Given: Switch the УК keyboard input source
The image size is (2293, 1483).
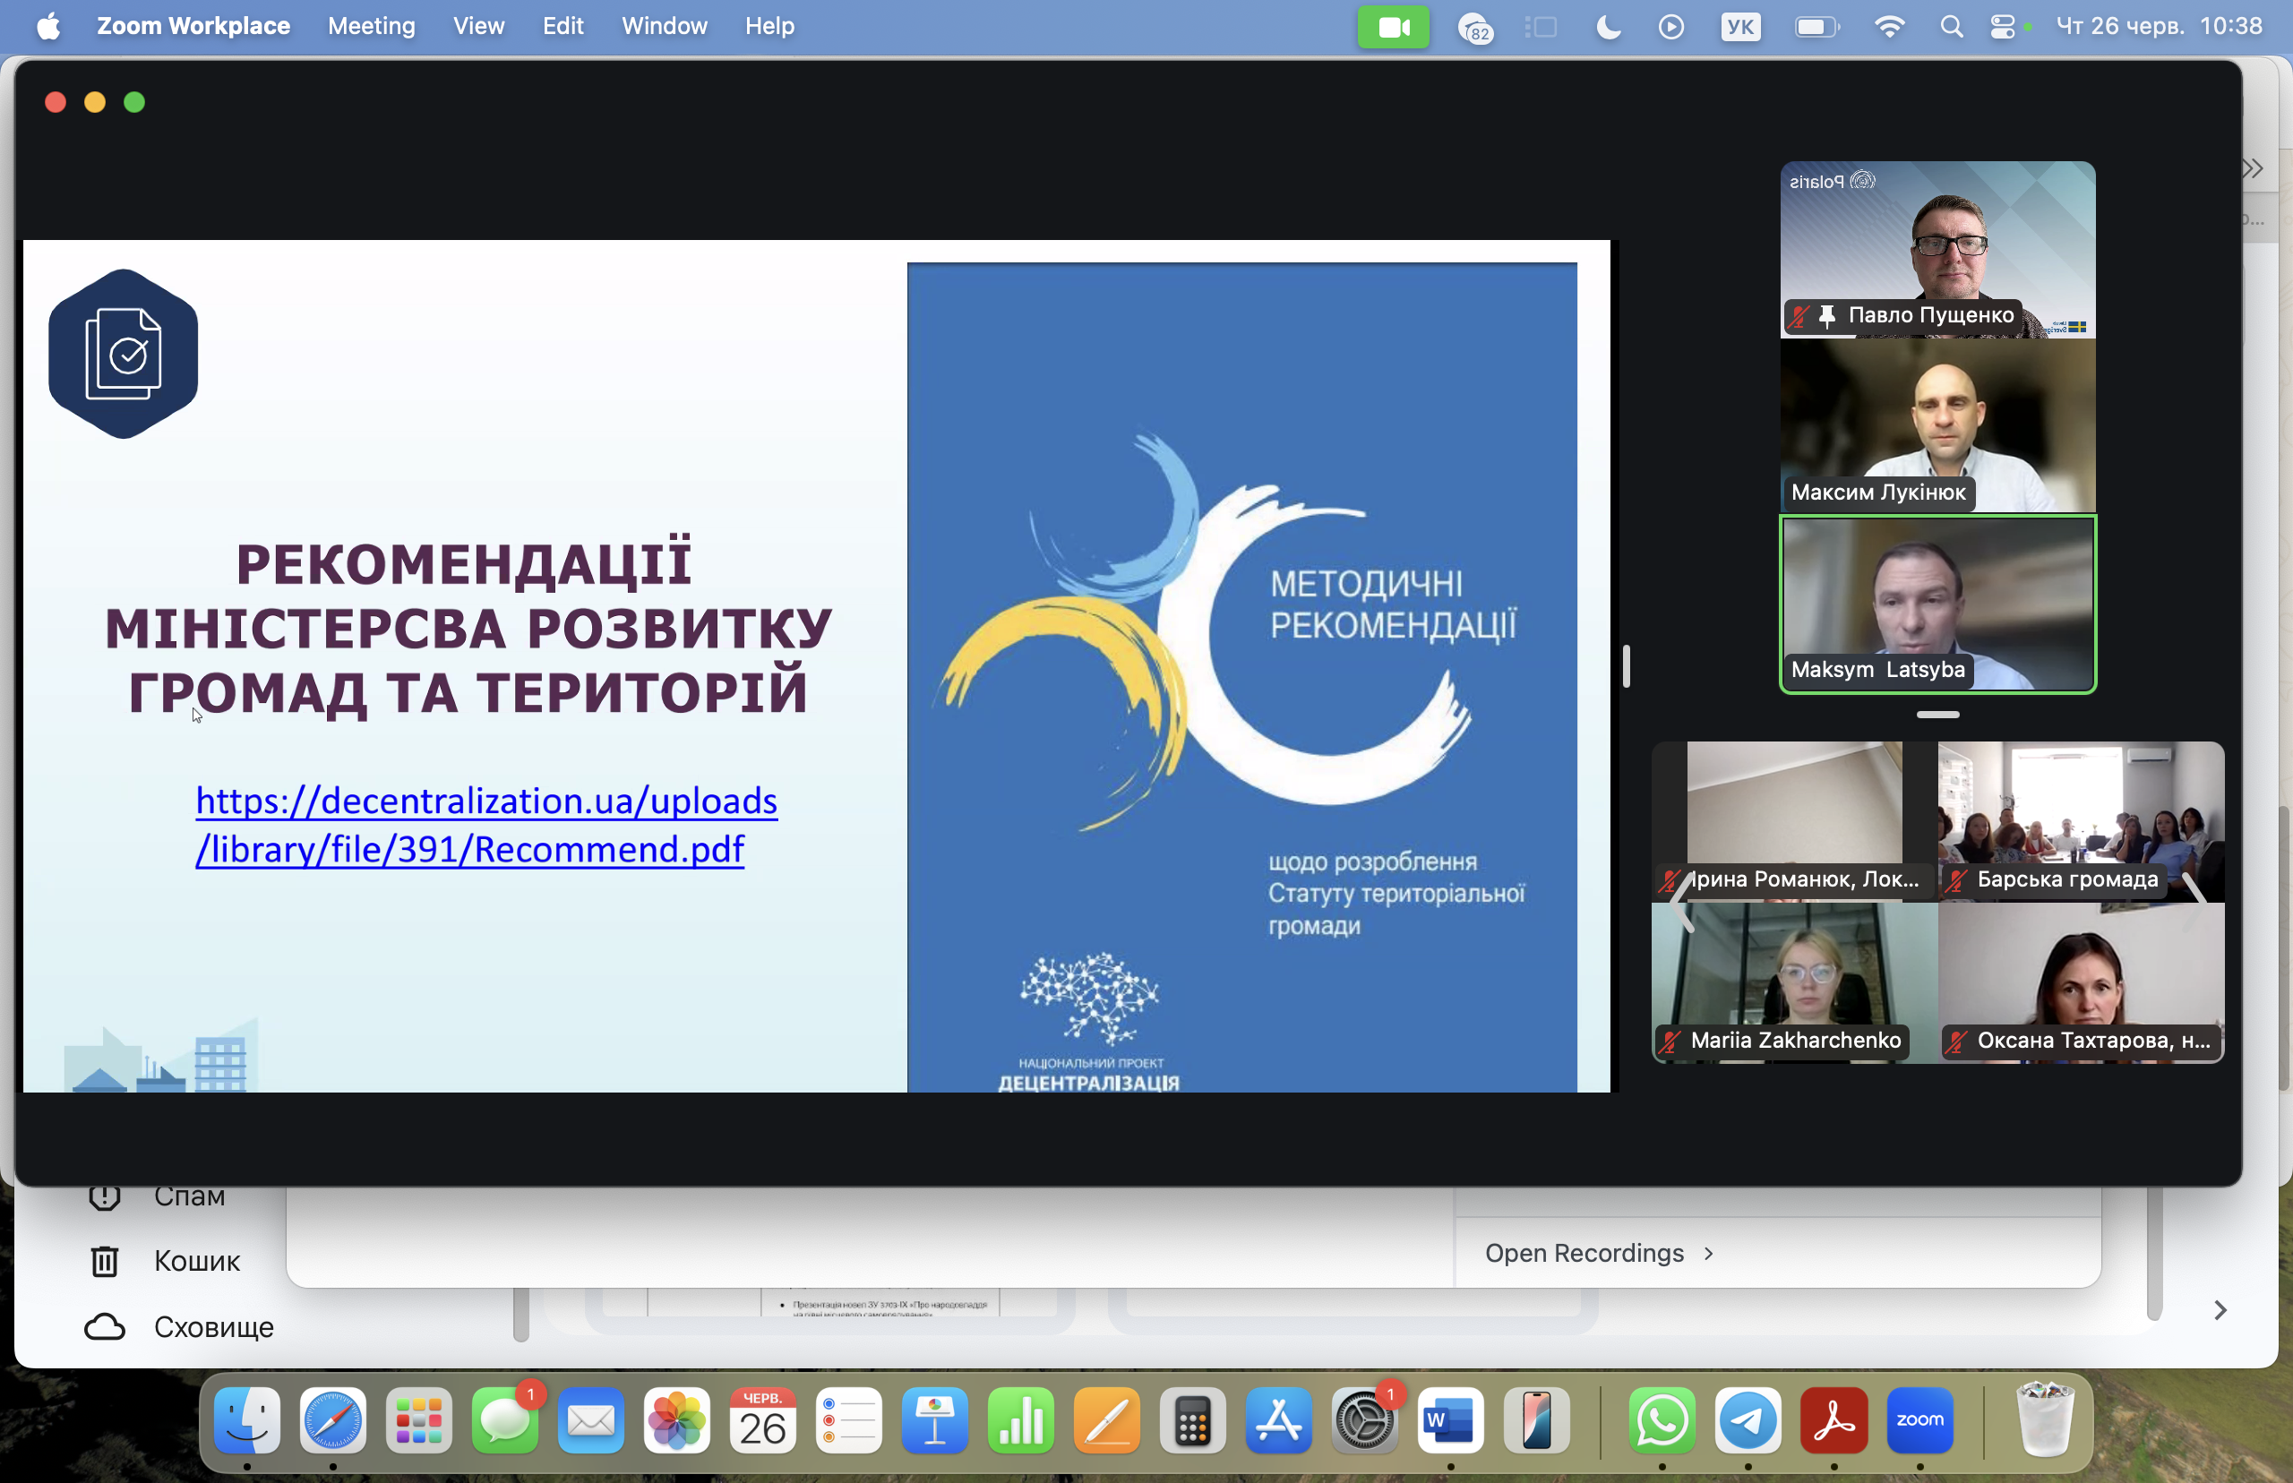Looking at the screenshot, I should coord(1740,26).
